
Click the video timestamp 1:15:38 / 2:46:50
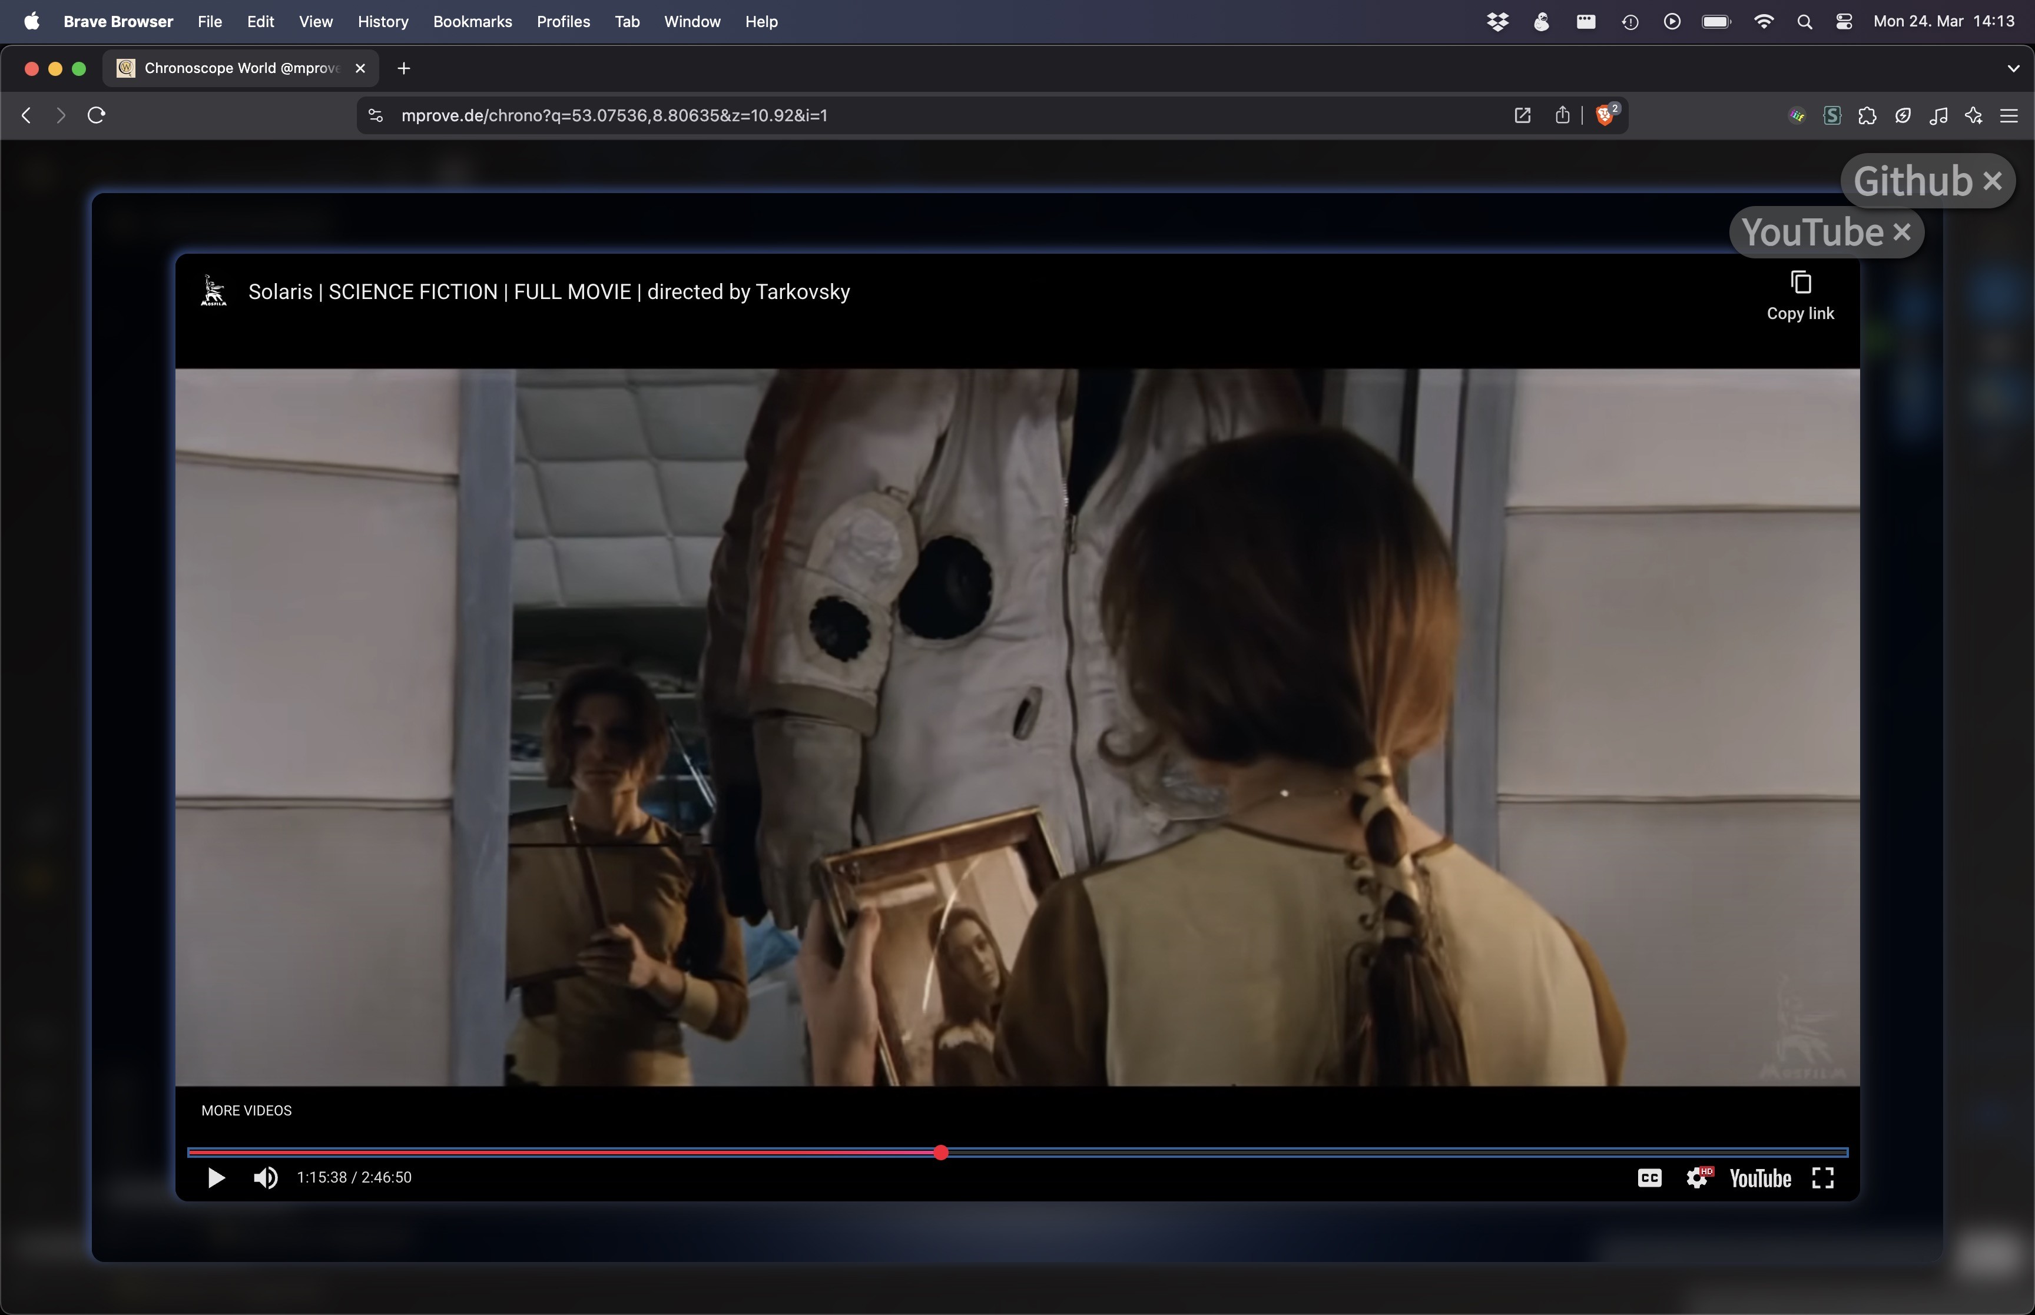click(354, 1177)
